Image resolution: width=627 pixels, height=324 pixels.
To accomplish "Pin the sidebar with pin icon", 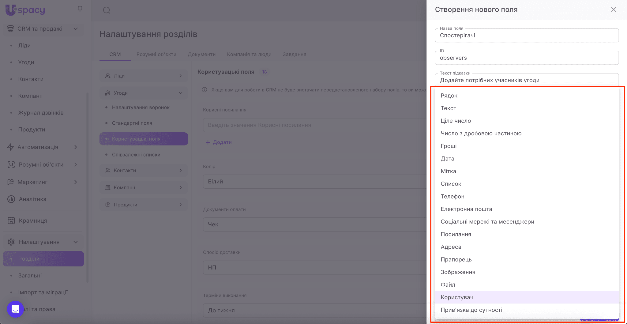I will pyautogui.click(x=80, y=9).
